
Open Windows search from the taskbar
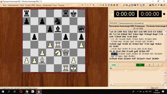coord(9,92)
